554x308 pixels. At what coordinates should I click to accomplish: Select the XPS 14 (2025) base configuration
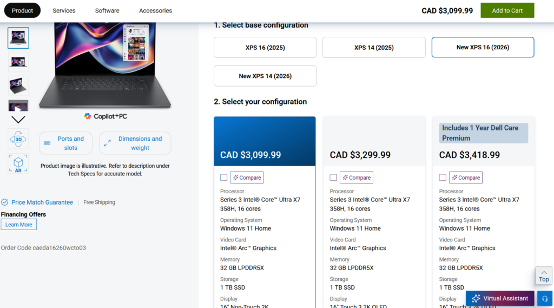point(374,48)
